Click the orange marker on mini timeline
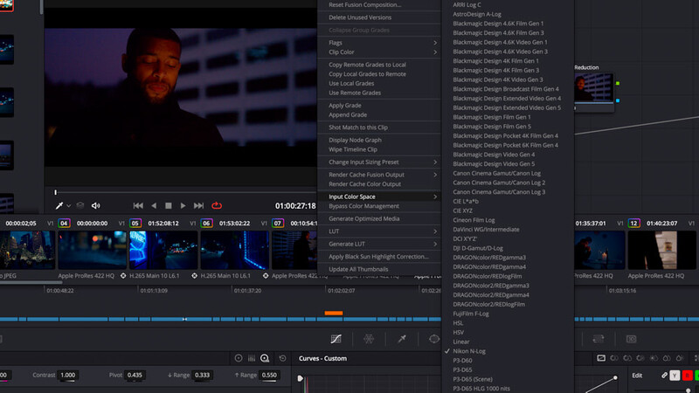Viewport: 699px width, 393px height. tap(334, 314)
